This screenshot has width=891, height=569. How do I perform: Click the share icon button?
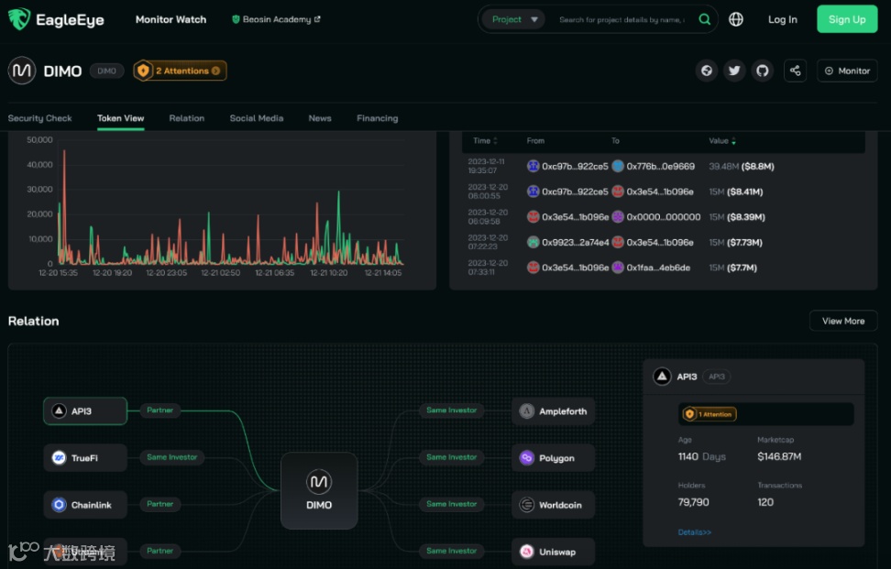[795, 71]
